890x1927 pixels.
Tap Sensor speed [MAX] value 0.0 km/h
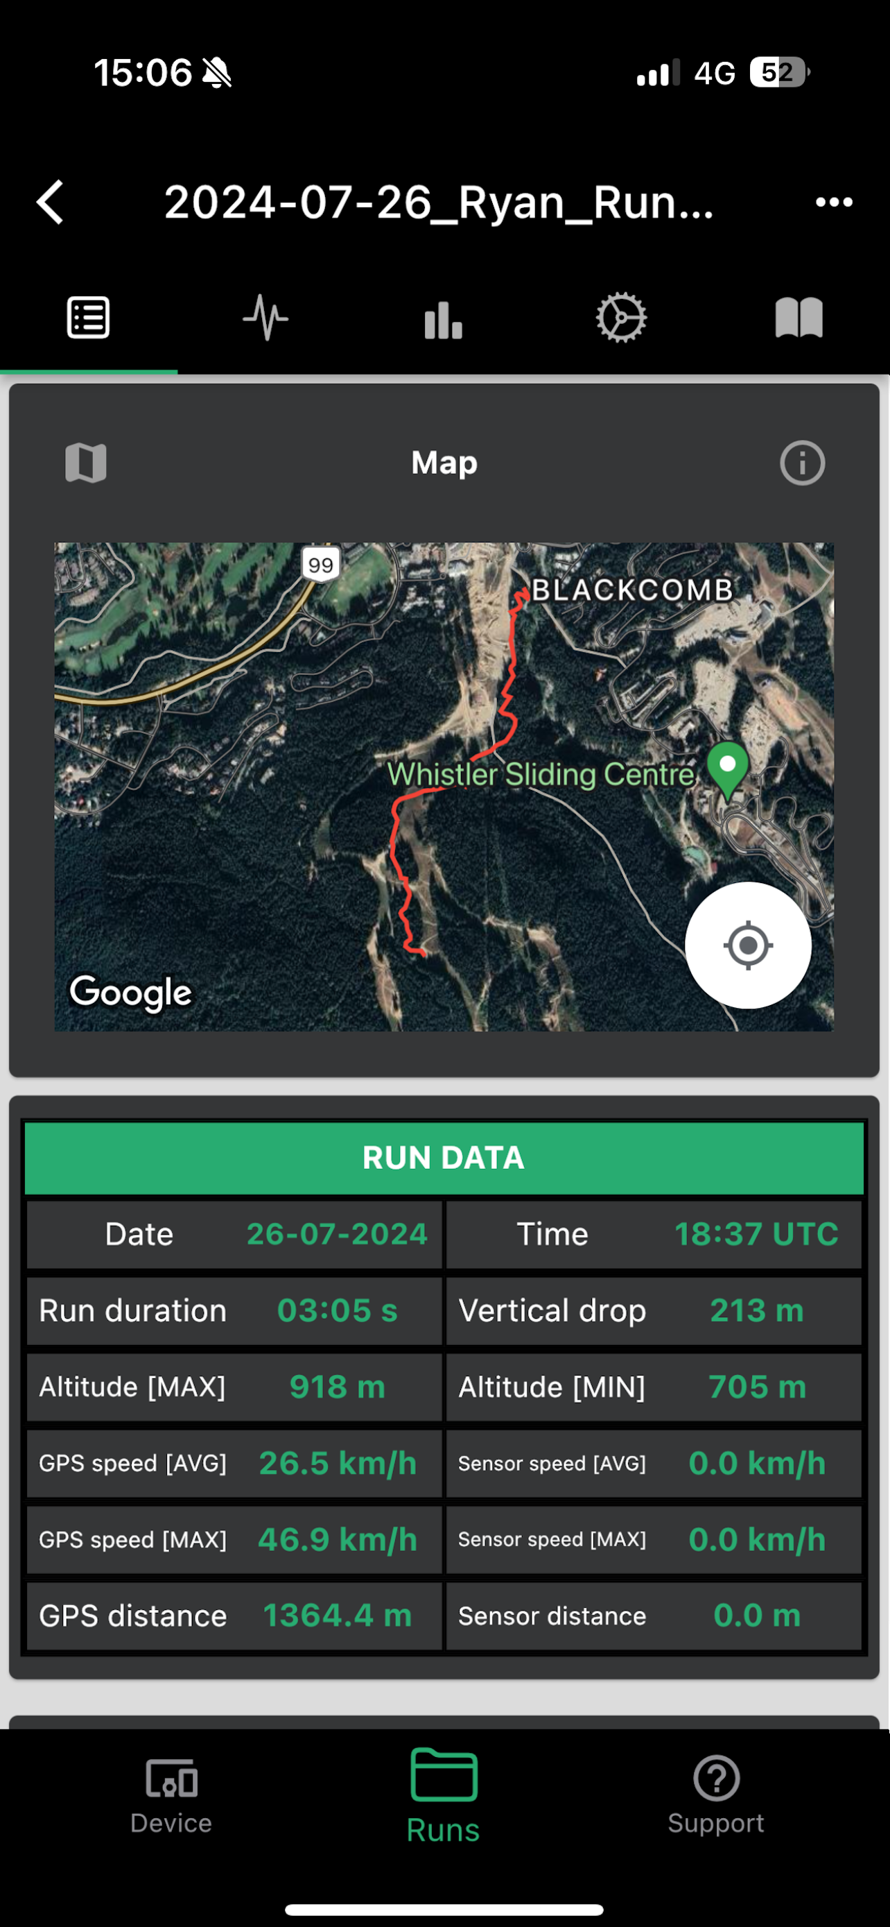tap(757, 1539)
